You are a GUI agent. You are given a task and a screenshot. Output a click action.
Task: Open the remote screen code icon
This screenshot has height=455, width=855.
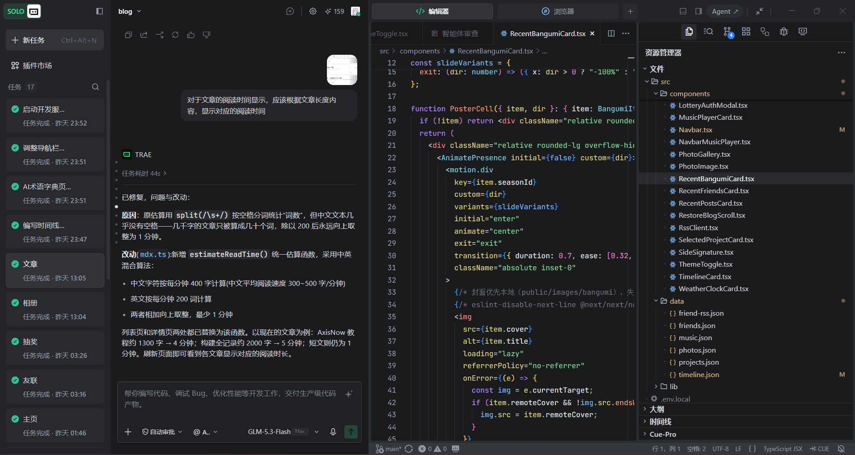coord(803,32)
